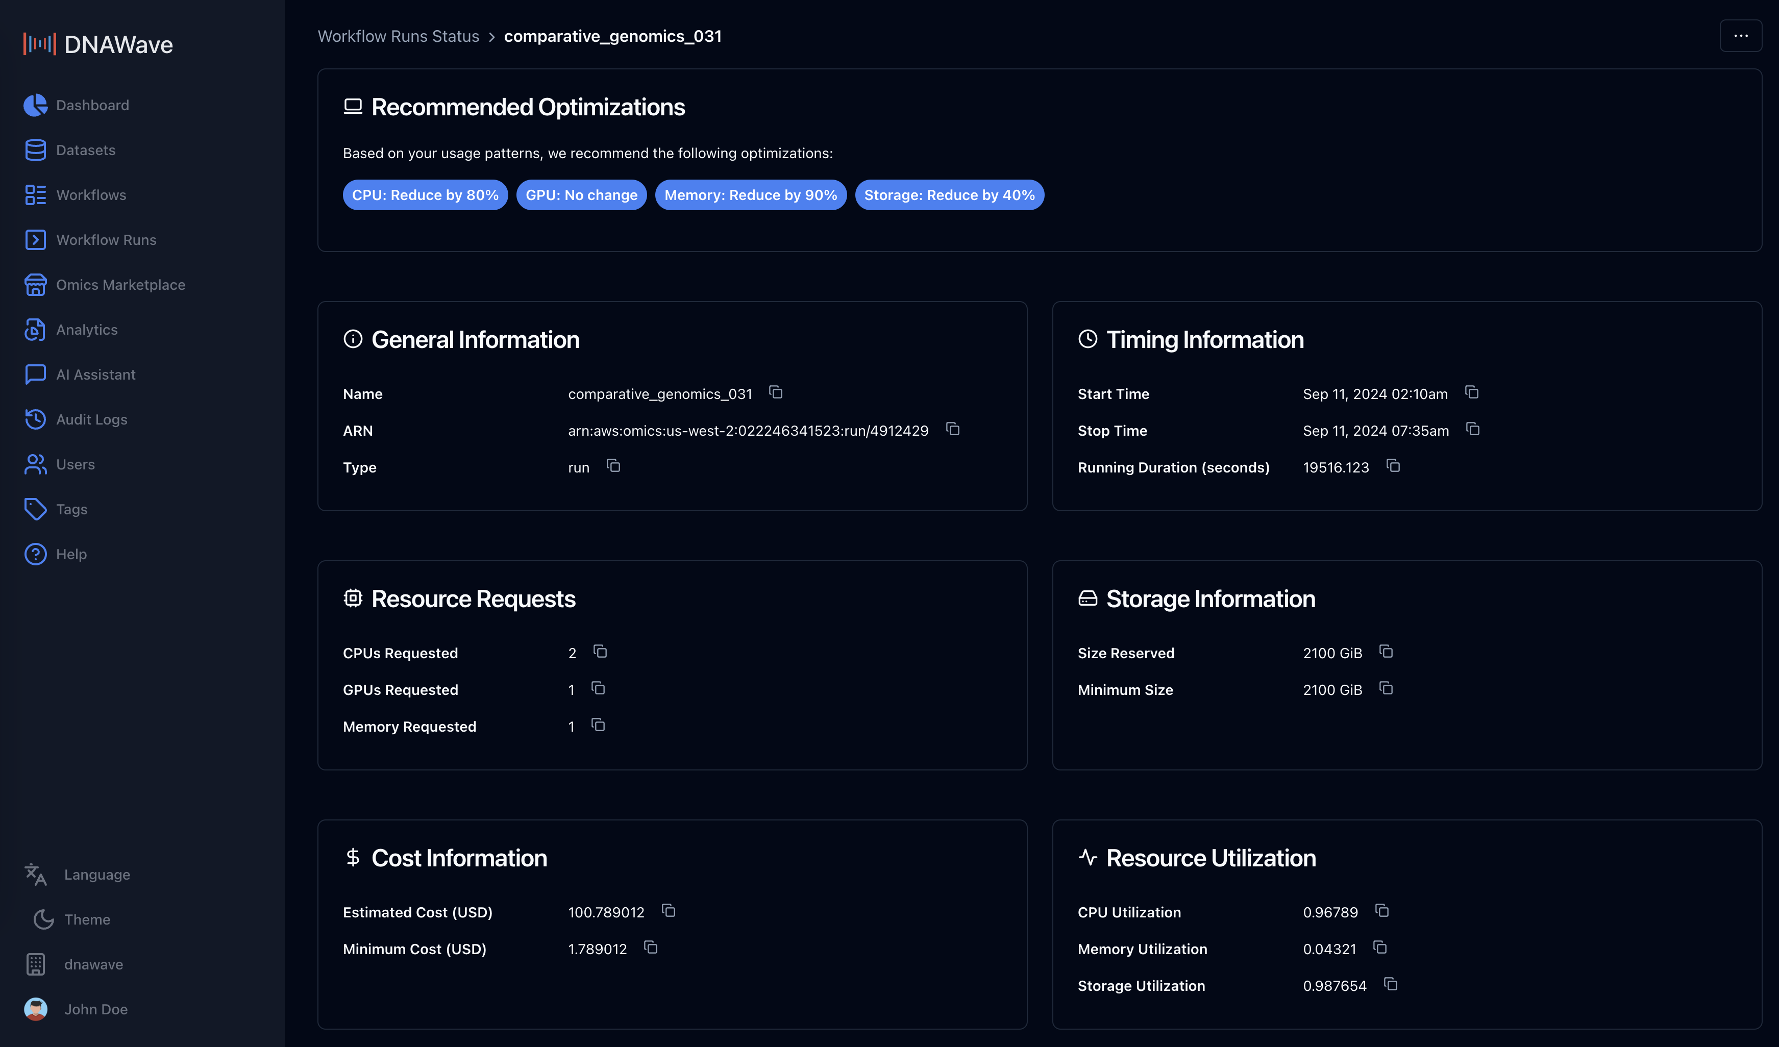Select the CPU: Reduce by 80% chip
Viewport: 1779px width, 1047px height.
pos(425,195)
